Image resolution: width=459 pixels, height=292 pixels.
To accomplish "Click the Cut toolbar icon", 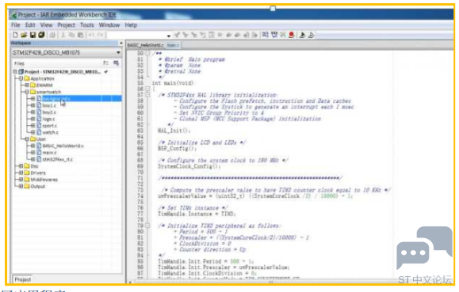I will click(x=63, y=35).
